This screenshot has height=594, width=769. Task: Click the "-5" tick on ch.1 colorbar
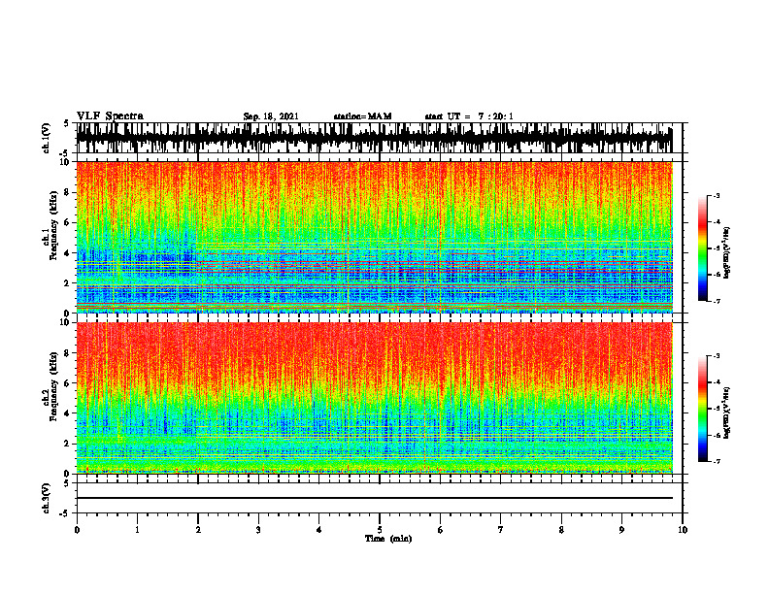716,248
